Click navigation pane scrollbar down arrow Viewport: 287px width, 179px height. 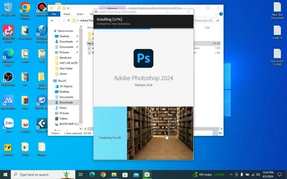point(81,129)
